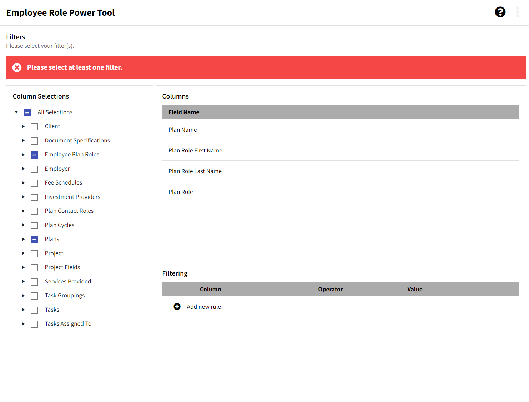Tick the Tasks Assigned To checkbox
The width and height of the screenshot is (529, 402).
point(34,324)
